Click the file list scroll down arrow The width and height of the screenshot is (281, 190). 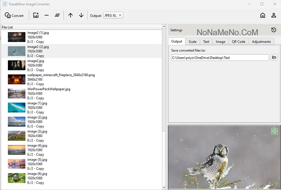(164, 187)
